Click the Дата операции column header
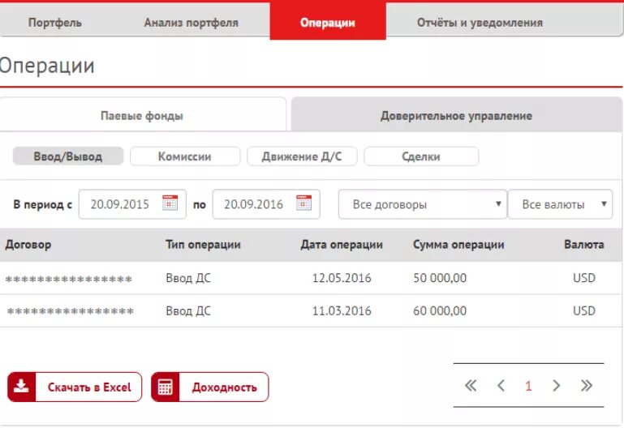624x428 pixels. (342, 244)
